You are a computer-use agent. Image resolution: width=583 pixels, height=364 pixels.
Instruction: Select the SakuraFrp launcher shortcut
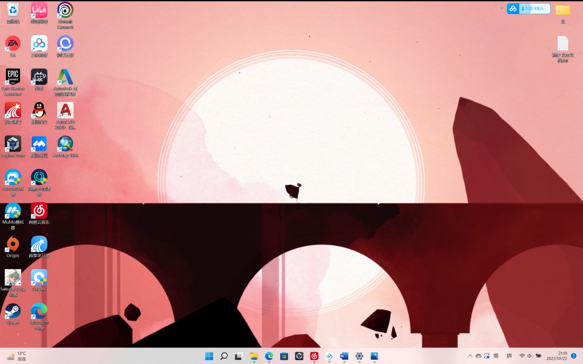coord(13,283)
